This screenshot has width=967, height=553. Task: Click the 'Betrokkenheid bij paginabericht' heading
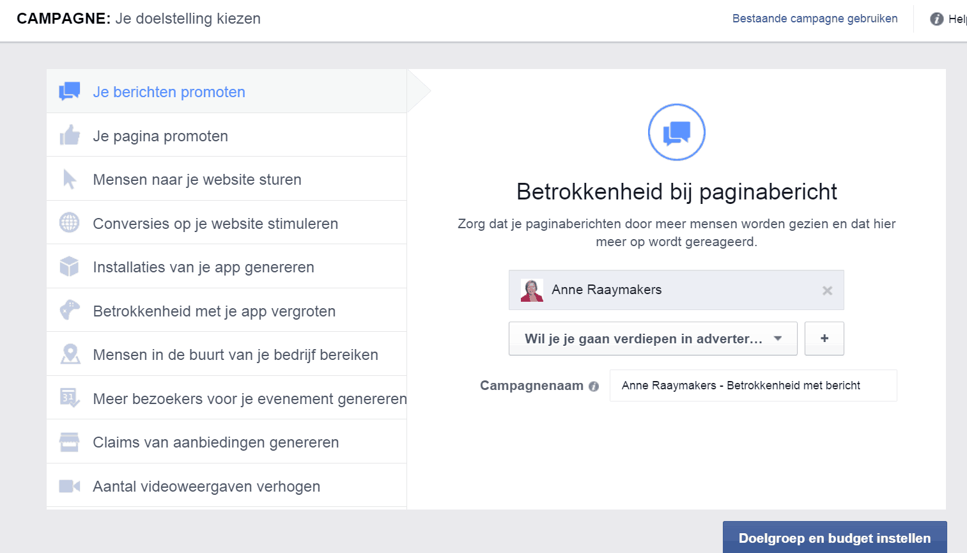pos(677,192)
